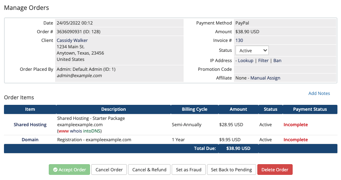Open the order Status dropdown

tap(252, 51)
